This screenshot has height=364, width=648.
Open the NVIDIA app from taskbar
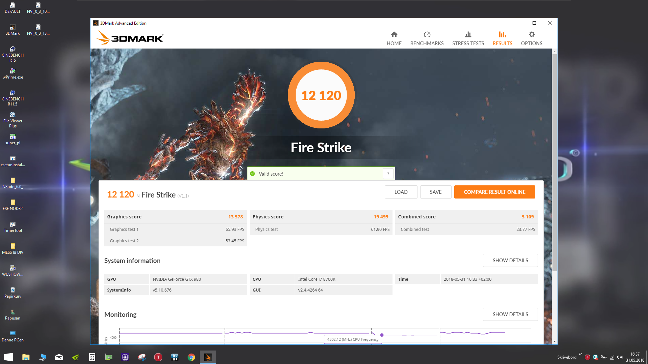click(75, 357)
